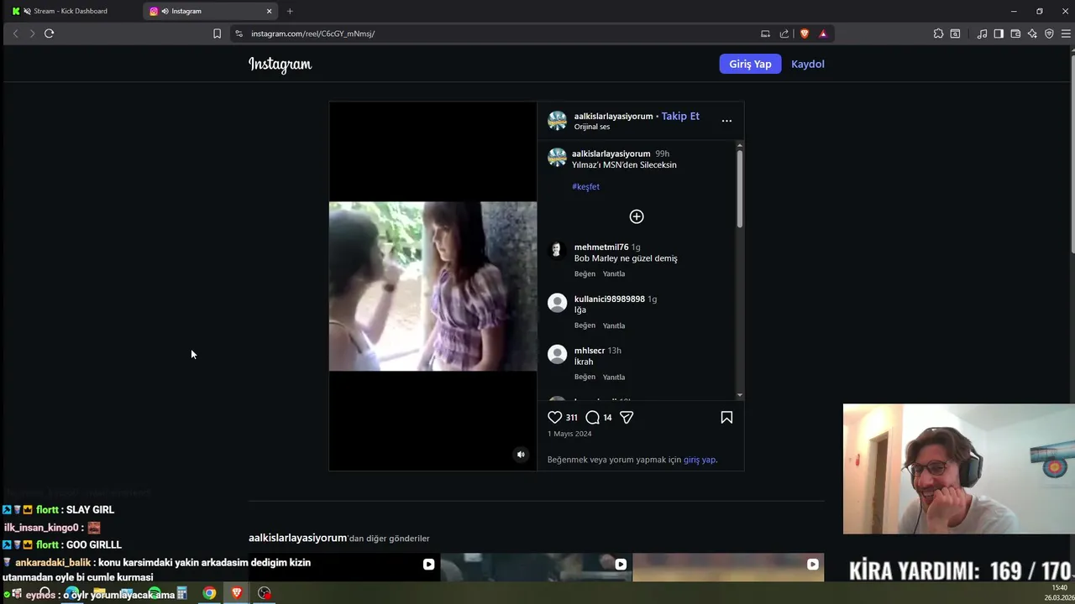This screenshot has width=1075, height=604.
Task: Open the post's three-dot options menu
Action: (726, 121)
